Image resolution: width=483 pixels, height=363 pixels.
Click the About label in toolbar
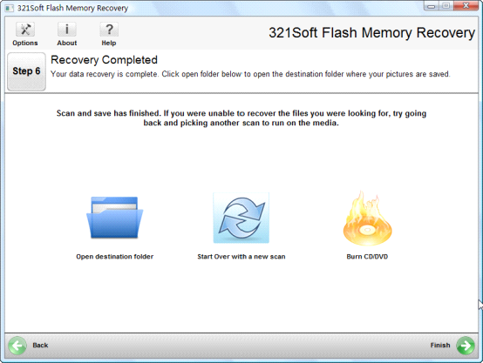tap(67, 43)
